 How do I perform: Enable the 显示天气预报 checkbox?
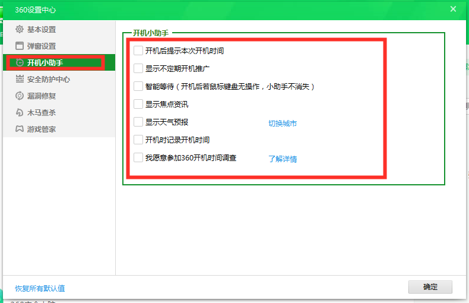click(x=138, y=122)
